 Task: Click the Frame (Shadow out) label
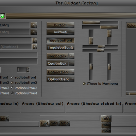coord(42,104)
